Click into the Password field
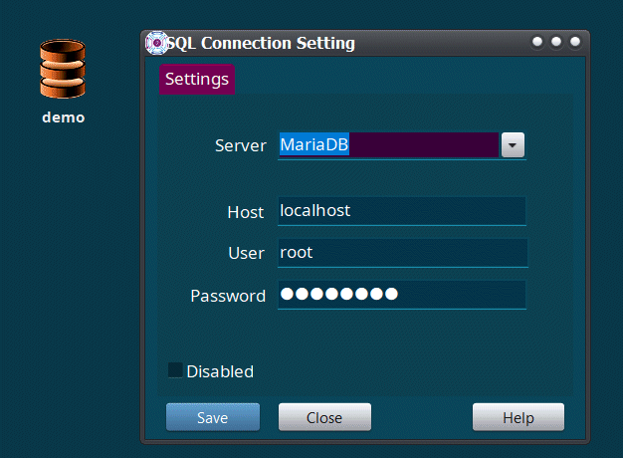This screenshot has height=458, width=623. coord(401,295)
